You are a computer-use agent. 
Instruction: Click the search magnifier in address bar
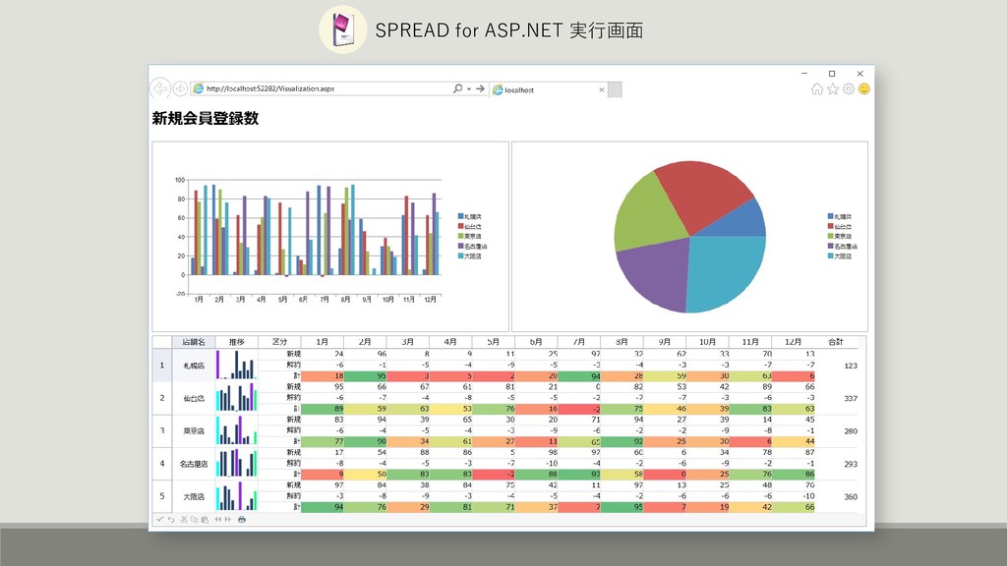coord(458,88)
